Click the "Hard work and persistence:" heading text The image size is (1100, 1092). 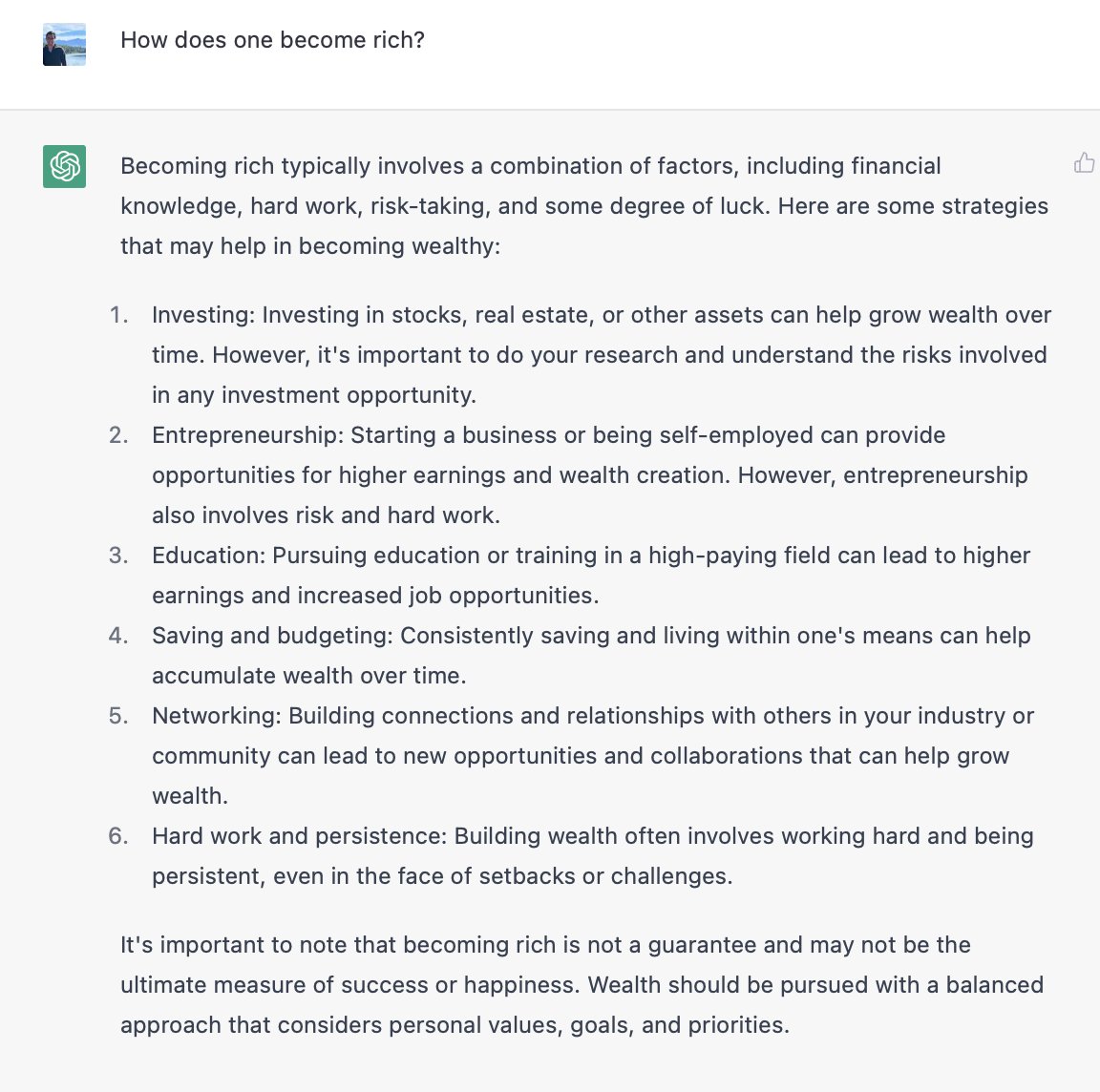point(299,836)
